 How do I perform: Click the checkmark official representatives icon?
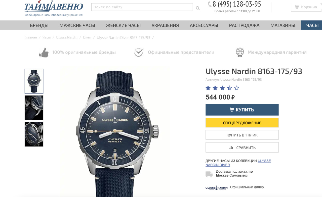click(x=139, y=52)
